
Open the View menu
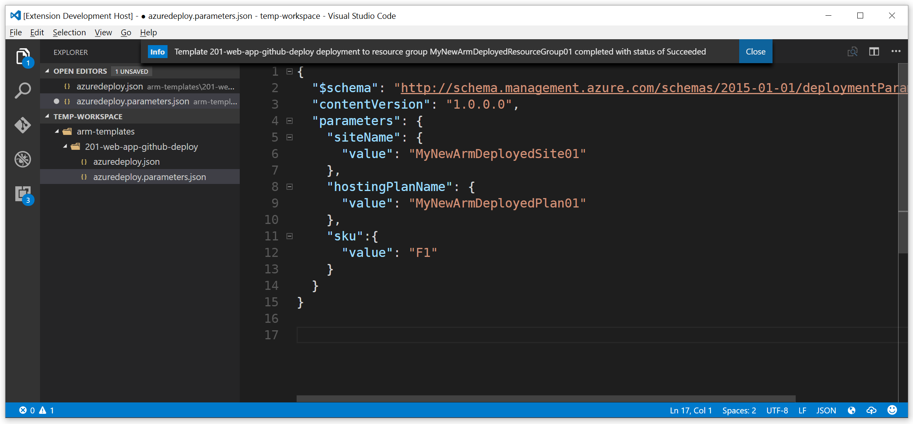click(103, 33)
